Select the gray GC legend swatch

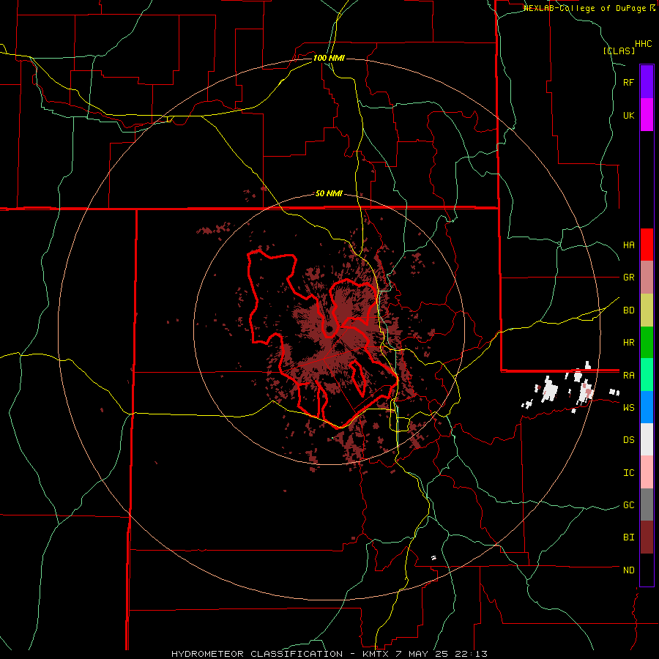point(647,505)
